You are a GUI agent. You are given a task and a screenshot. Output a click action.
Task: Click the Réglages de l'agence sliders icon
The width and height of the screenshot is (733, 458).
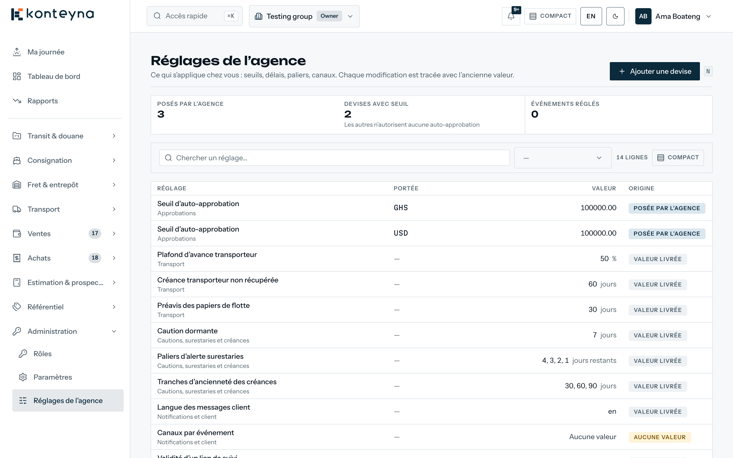pyautogui.click(x=23, y=400)
